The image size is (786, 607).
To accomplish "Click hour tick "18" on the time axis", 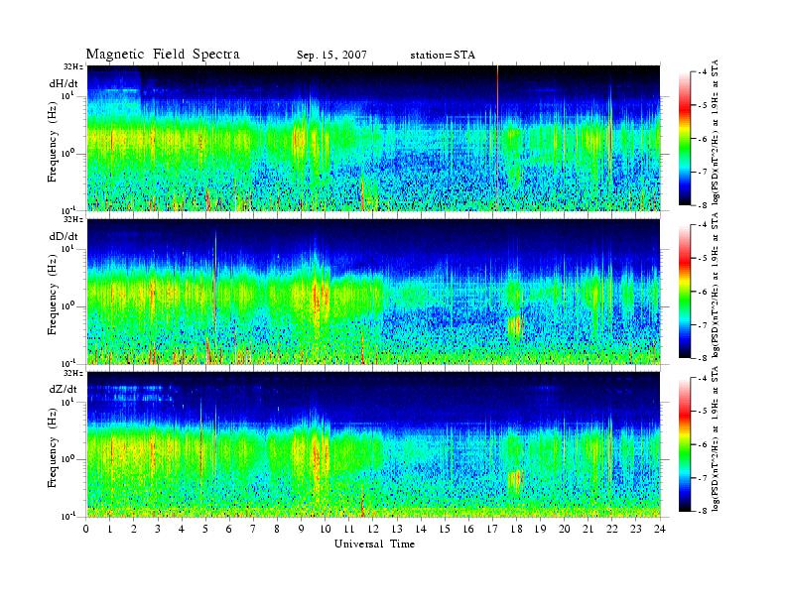I will (x=516, y=530).
